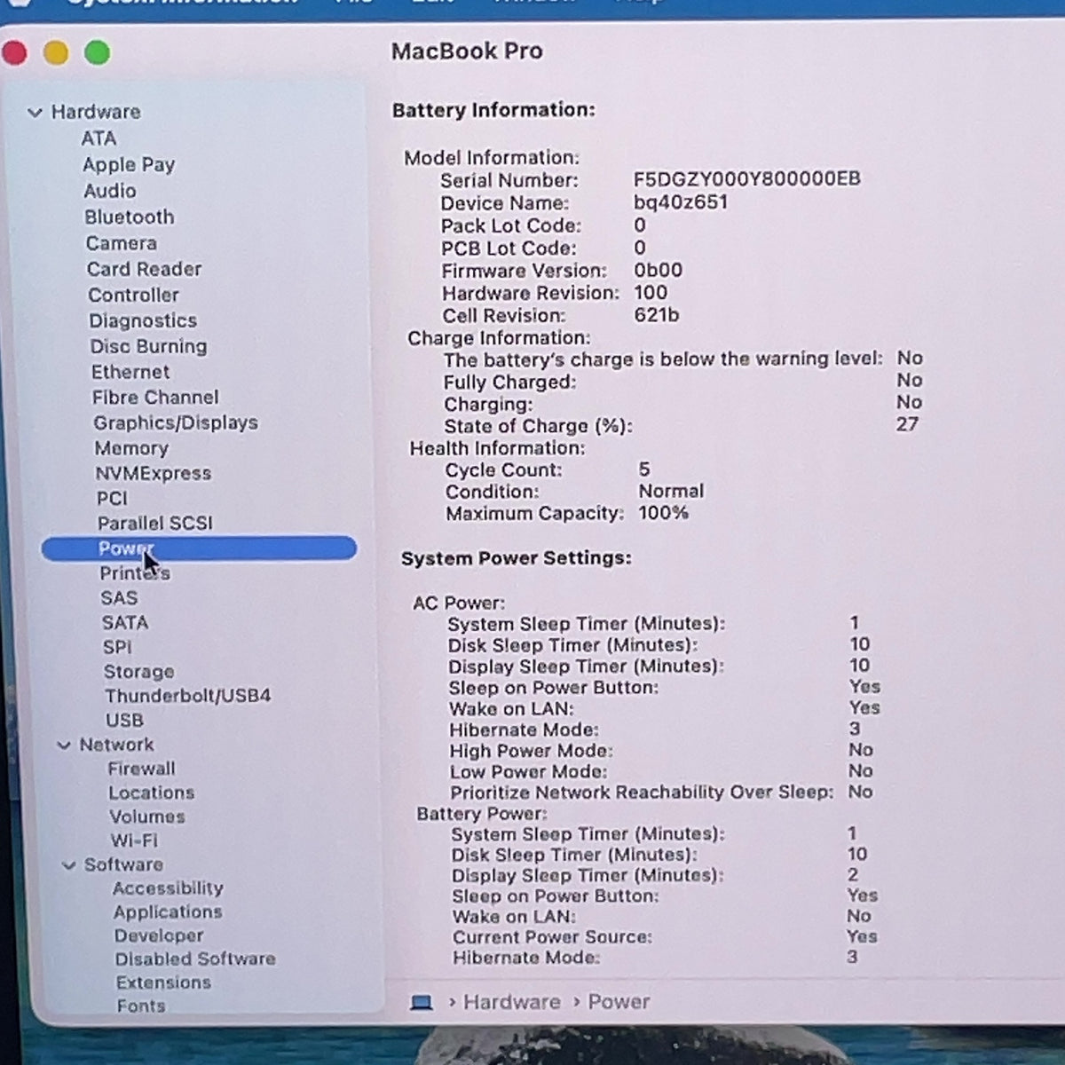Select Memory in the sidebar
This screenshot has height=1065, width=1065.
[x=131, y=448]
